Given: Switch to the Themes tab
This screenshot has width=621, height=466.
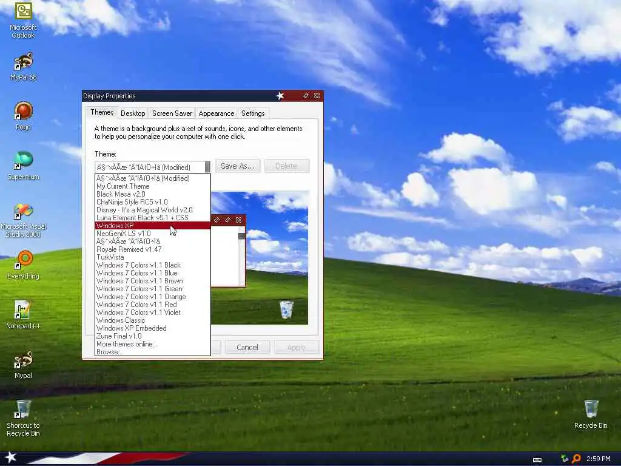Looking at the screenshot, I should click(x=102, y=112).
